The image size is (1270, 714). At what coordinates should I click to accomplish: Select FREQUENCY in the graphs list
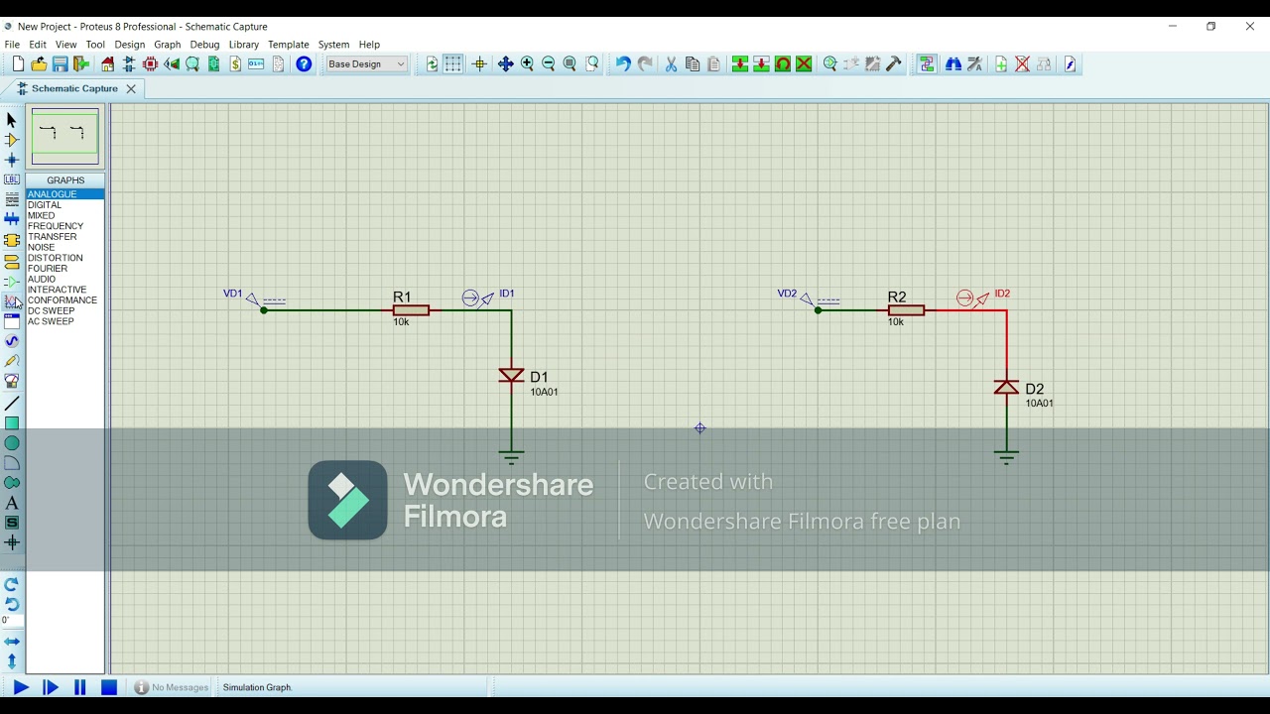pos(64,226)
